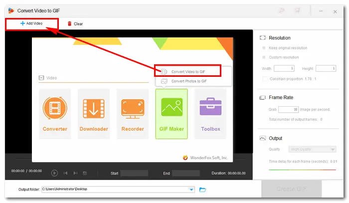Open the GIF Maker module
The image size is (349, 203).
pyautogui.click(x=172, y=114)
